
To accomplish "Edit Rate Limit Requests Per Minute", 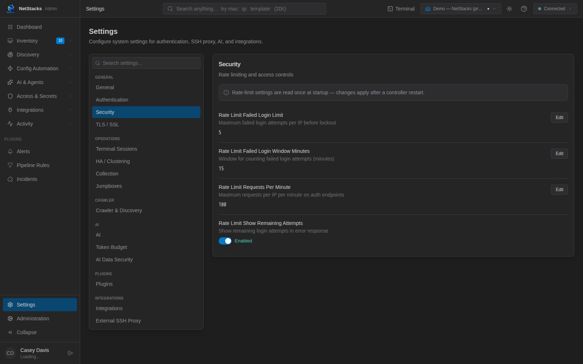I will (559, 190).
